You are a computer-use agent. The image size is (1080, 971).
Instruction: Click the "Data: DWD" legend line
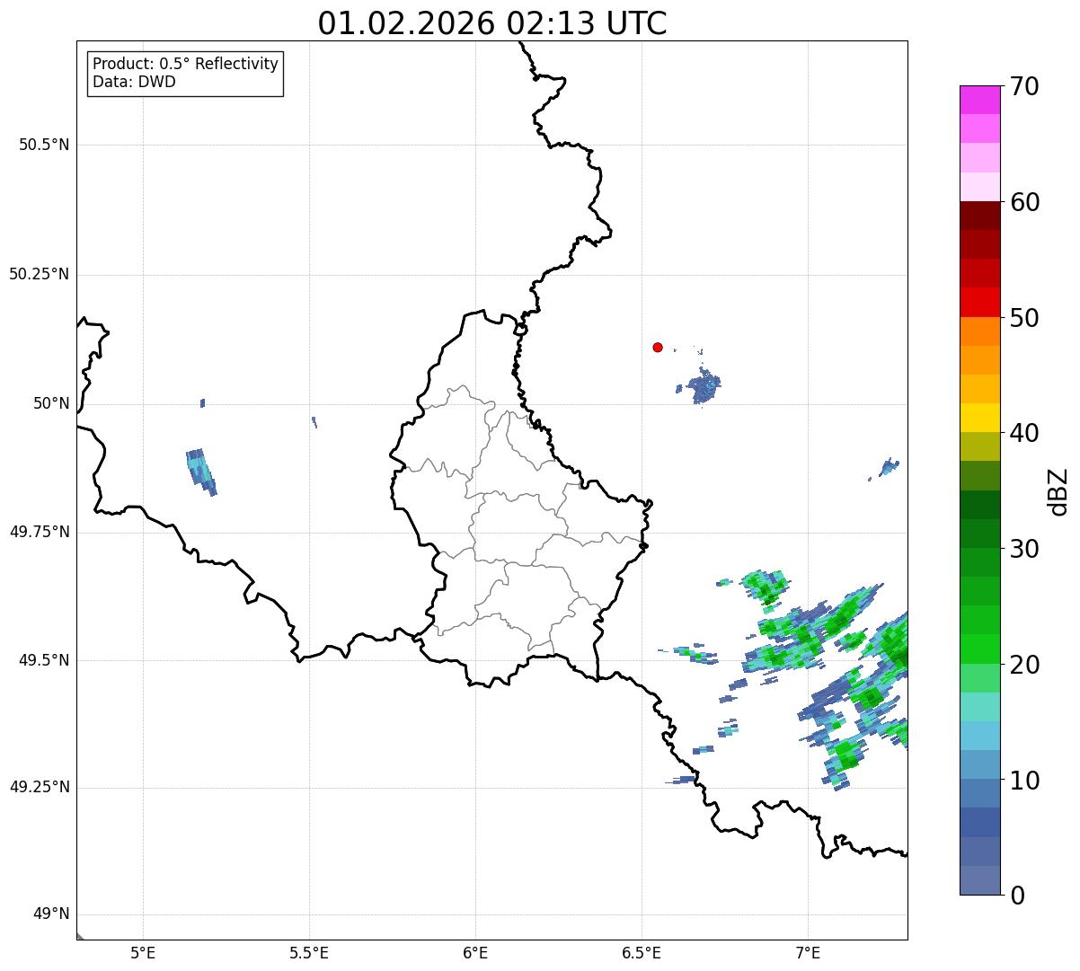[x=134, y=83]
